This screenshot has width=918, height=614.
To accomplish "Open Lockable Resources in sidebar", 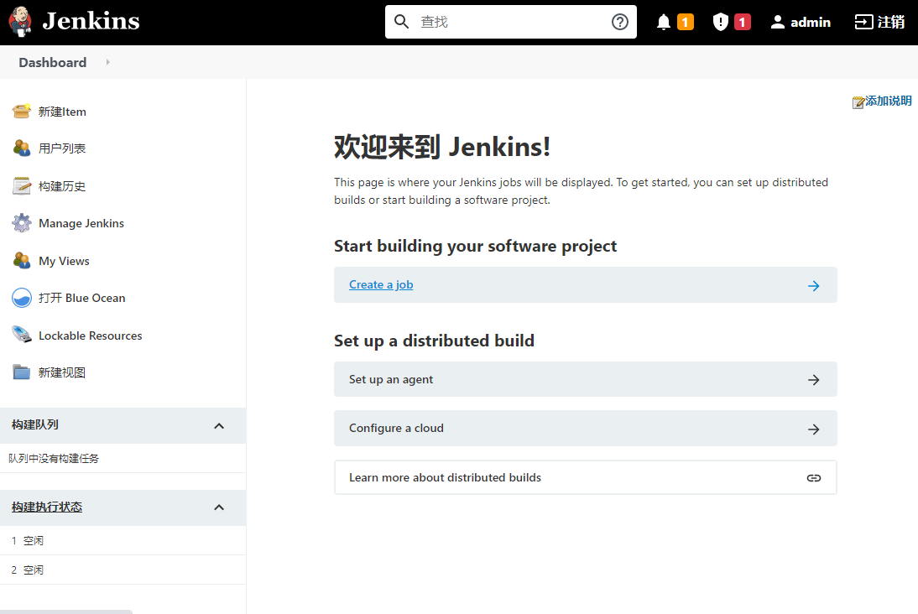I will pyautogui.click(x=90, y=336).
